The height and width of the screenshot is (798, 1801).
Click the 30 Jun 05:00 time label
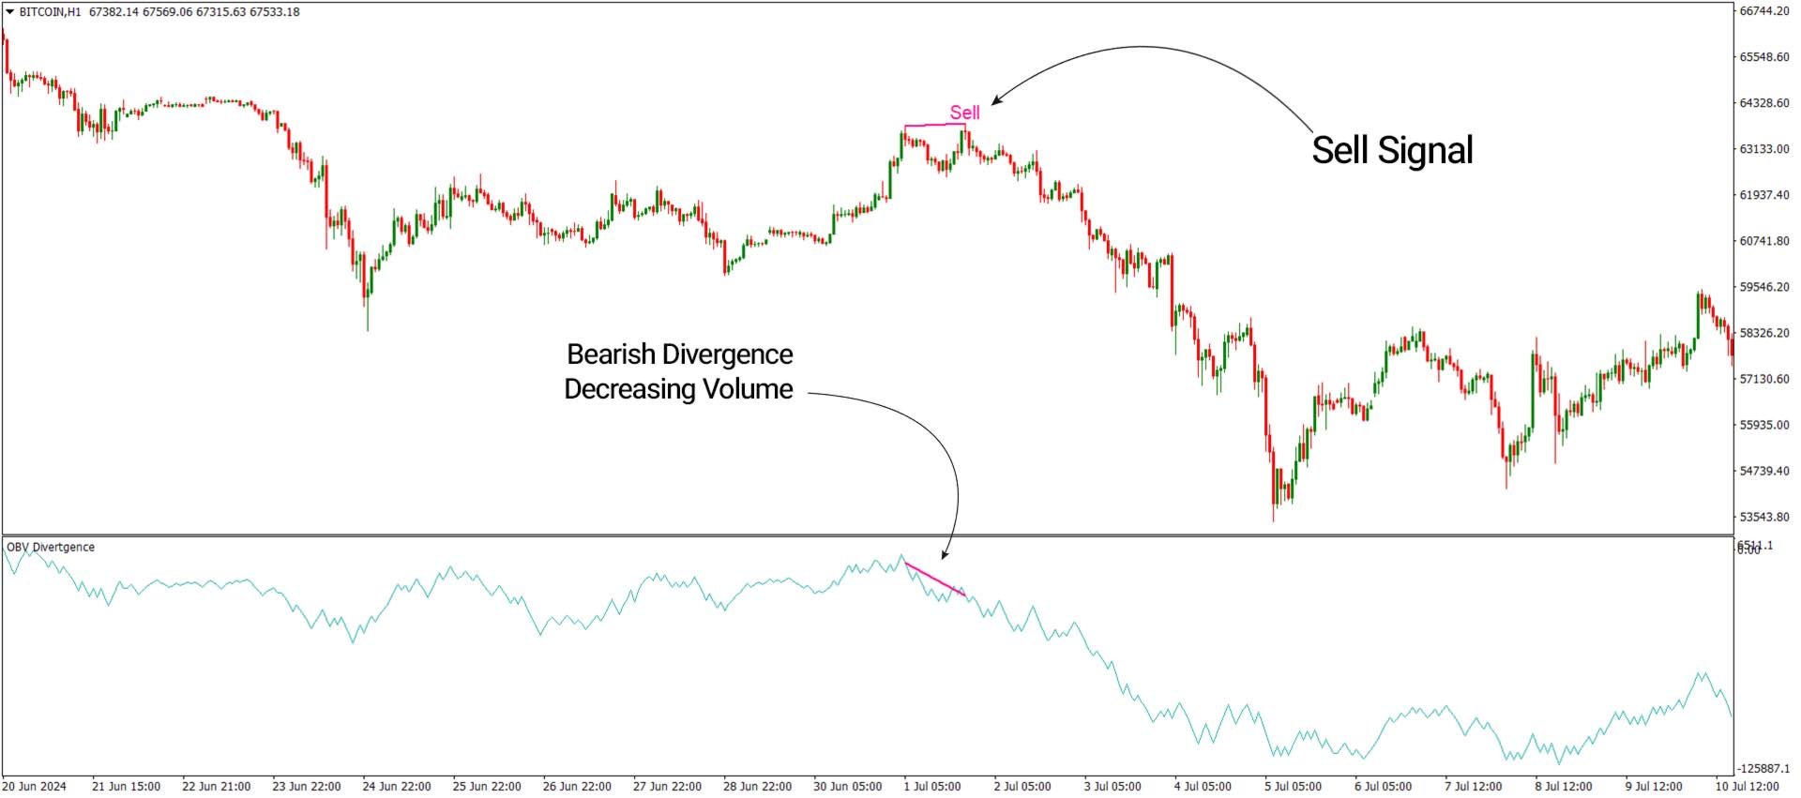[847, 787]
